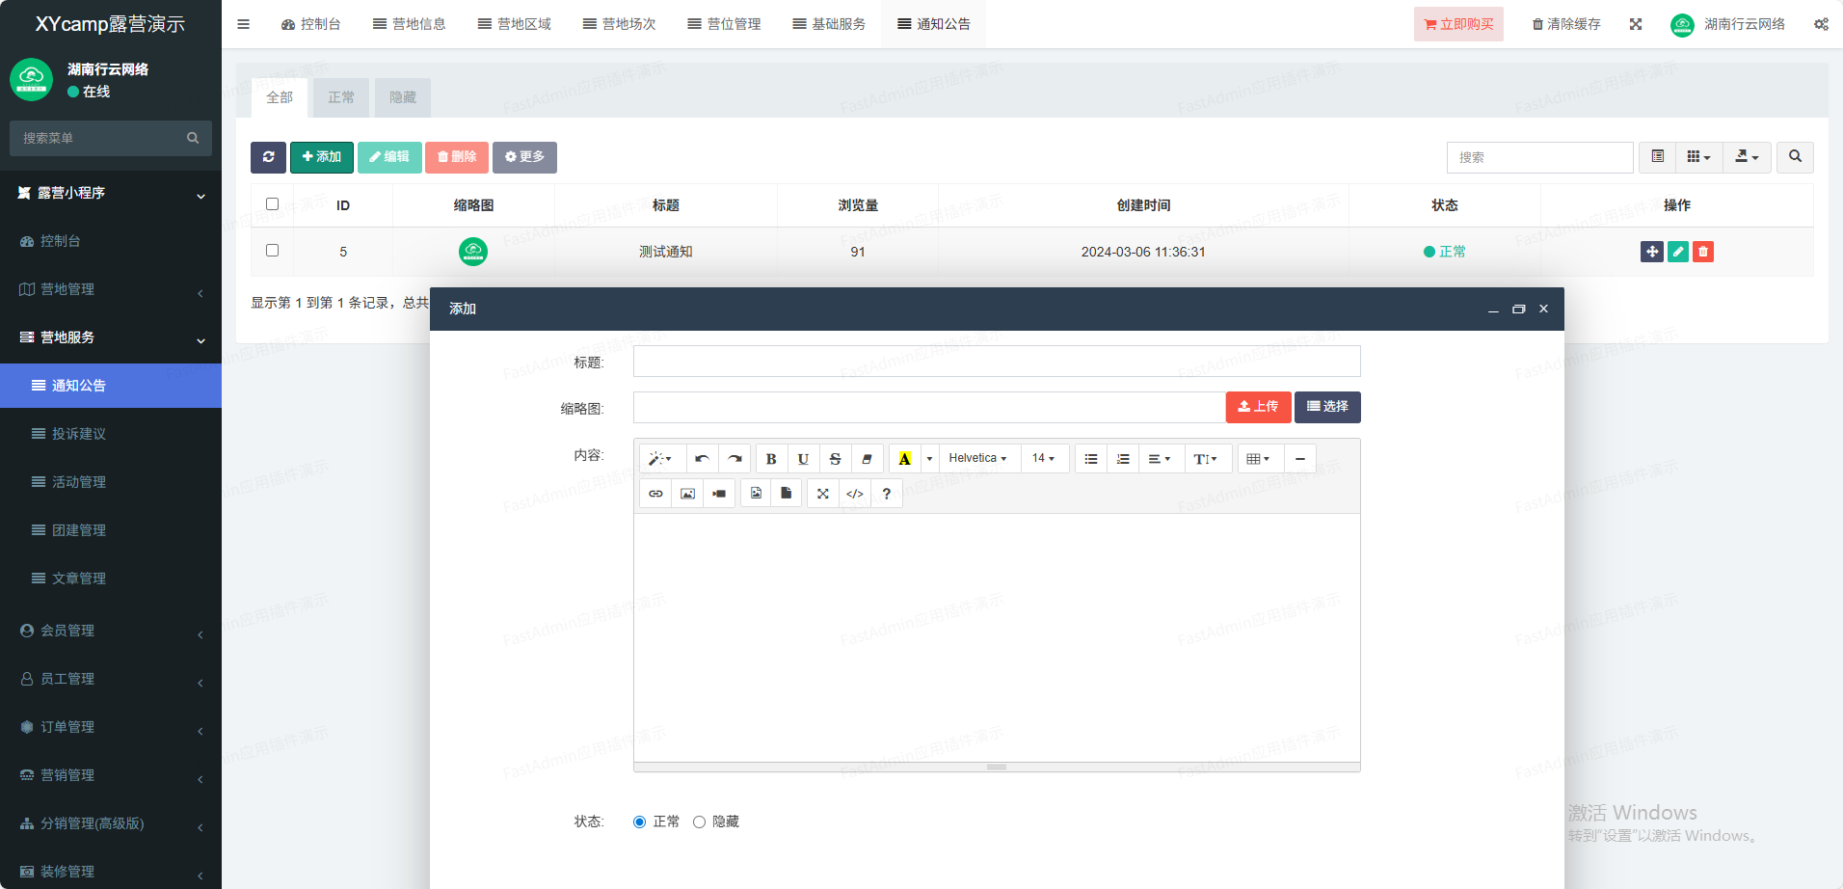Click the undo arrow in the editor
The width and height of the screenshot is (1843, 889).
point(702,459)
